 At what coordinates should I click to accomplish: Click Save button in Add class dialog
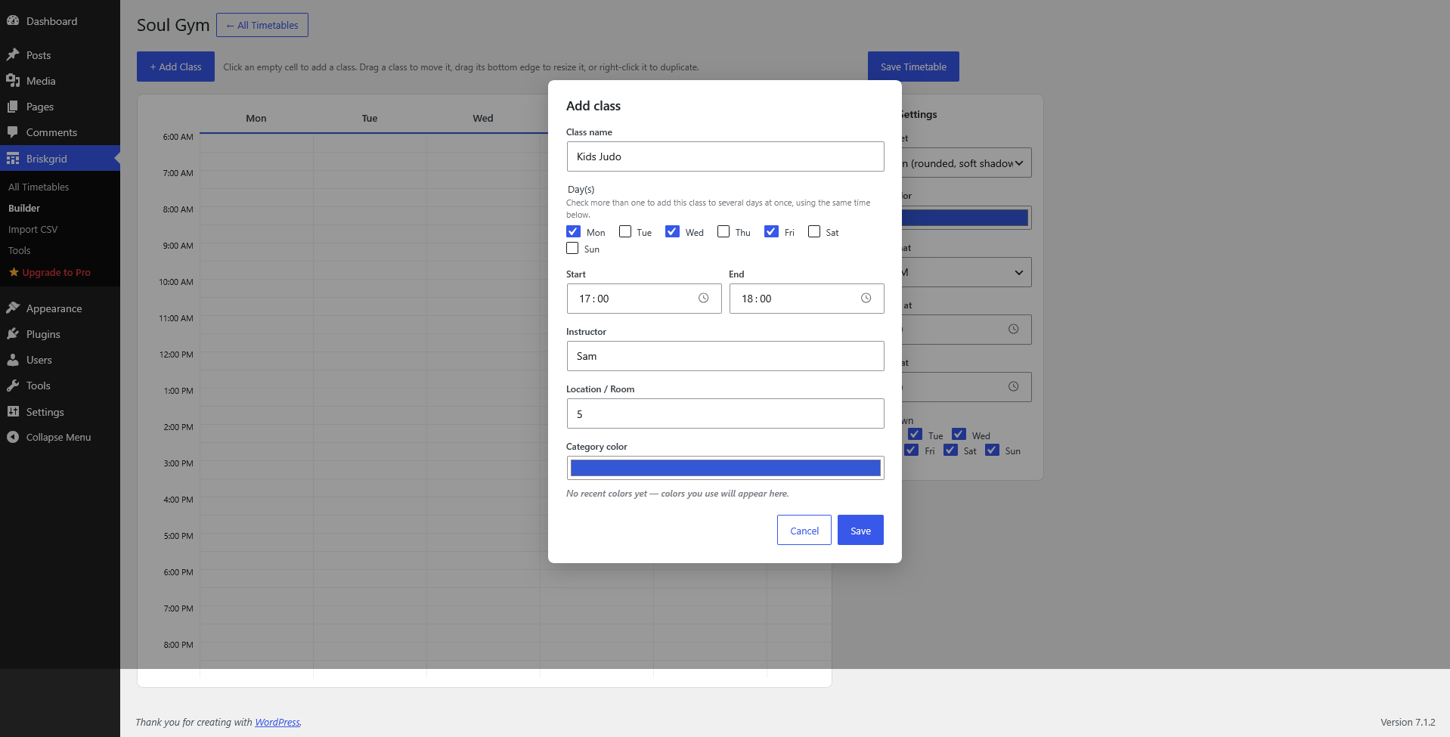(860, 530)
